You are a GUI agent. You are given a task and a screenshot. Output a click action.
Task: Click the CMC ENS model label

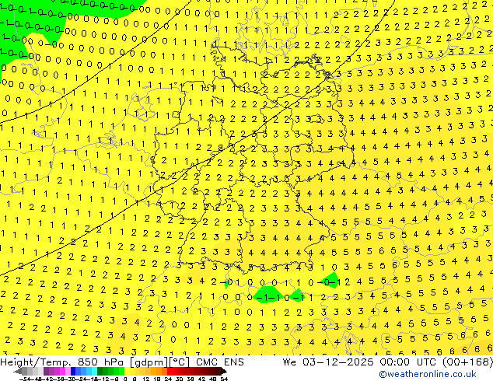tap(220, 362)
